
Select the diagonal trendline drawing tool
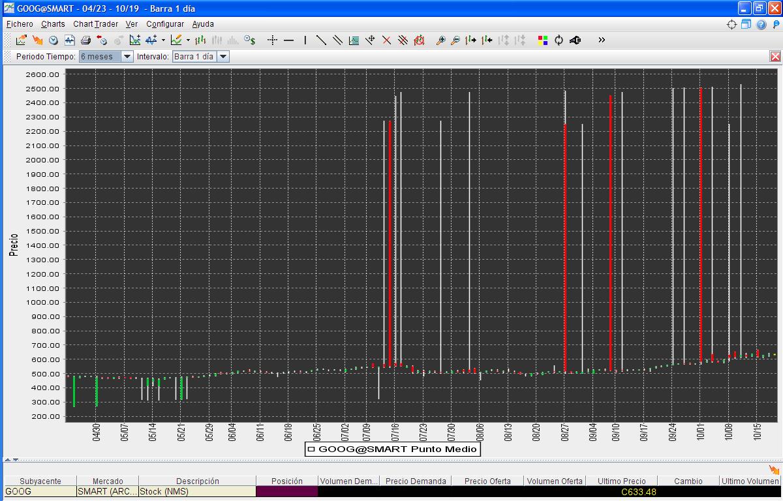321,40
